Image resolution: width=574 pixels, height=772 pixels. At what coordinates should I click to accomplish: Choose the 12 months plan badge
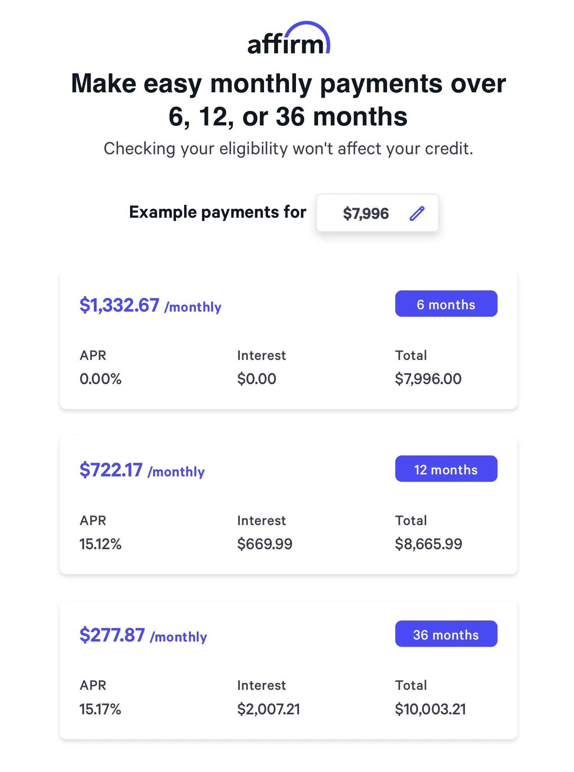click(446, 469)
